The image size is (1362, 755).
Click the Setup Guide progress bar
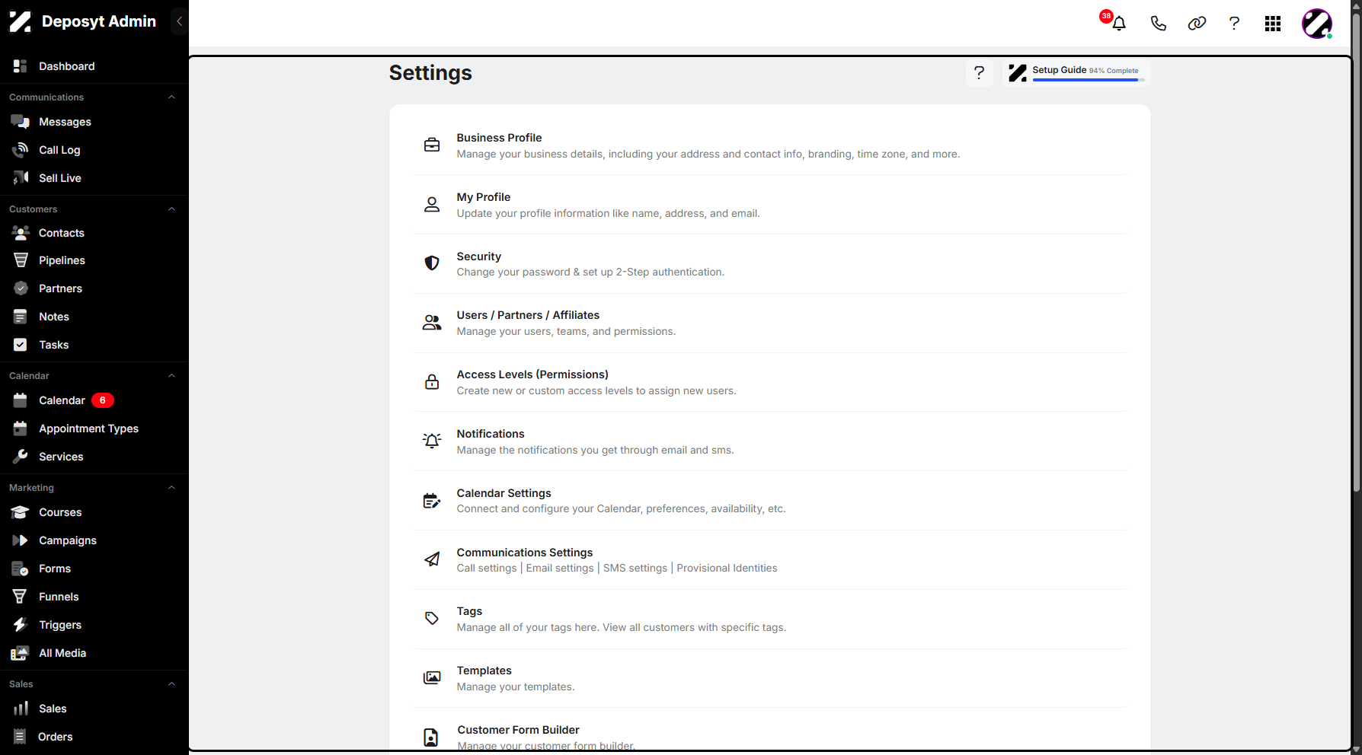1088,80
